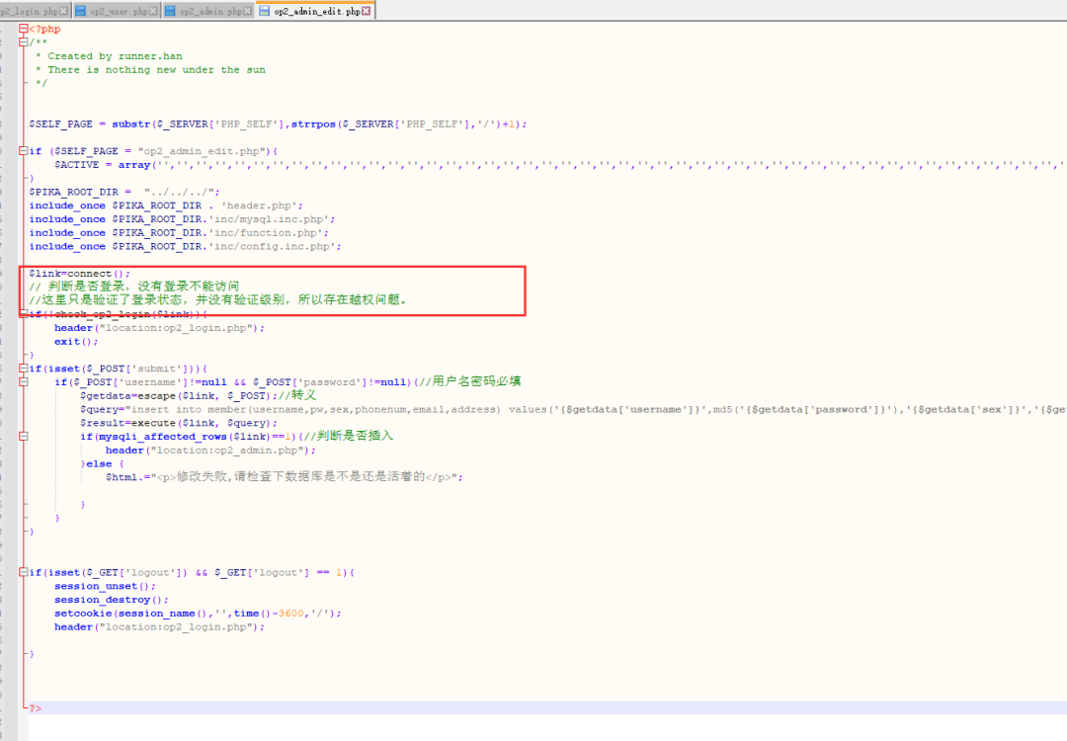Click the save-state icon on op2_admin.php tab
1067x741 pixels.
pyautogui.click(x=170, y=11)
